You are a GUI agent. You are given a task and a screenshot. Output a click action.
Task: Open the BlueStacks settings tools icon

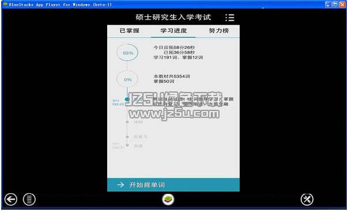tap(307, 200)
